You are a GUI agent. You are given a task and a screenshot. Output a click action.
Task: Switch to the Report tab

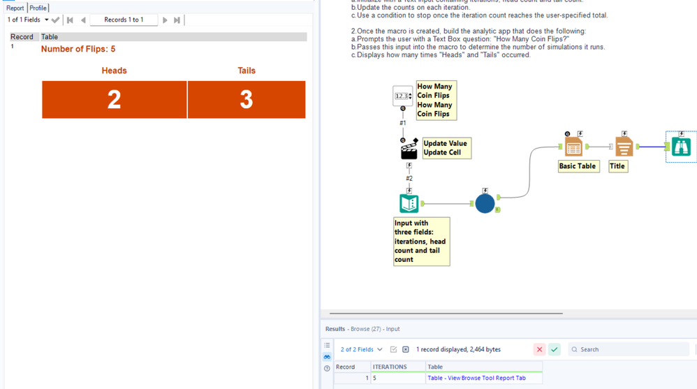point(15,8)
